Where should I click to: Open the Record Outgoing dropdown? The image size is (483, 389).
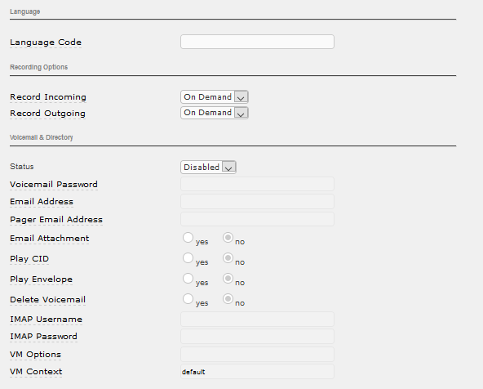click(x=215, y=113)
